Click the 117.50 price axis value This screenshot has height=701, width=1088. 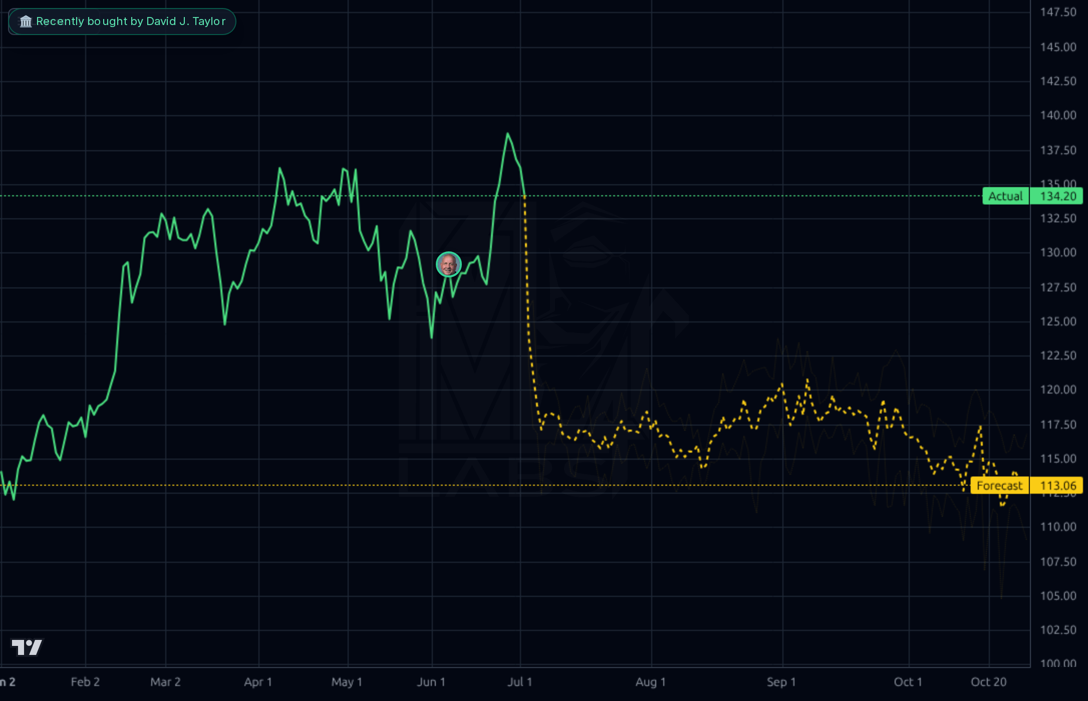[1058, 425]
